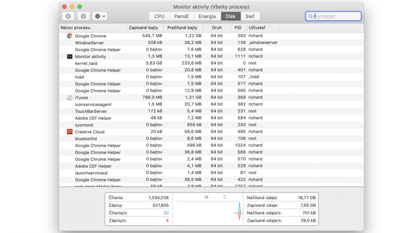Viewport: 415px width, 233px height.
Task: Click the Načítané údaje/s 701 kB value
Action: (x=309, y=213)
